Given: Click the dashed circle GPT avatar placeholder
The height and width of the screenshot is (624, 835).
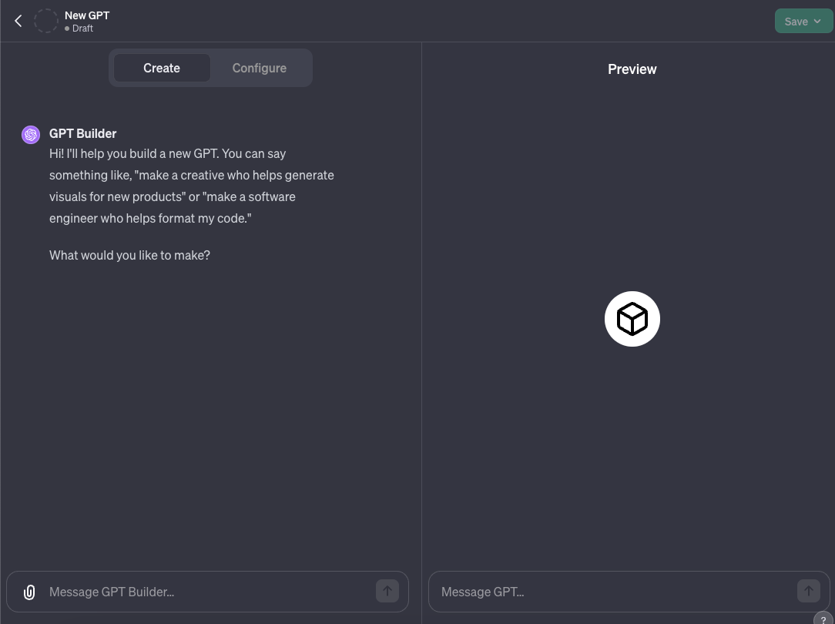Looking at the screenshot, I should click(x=46, y=21).
